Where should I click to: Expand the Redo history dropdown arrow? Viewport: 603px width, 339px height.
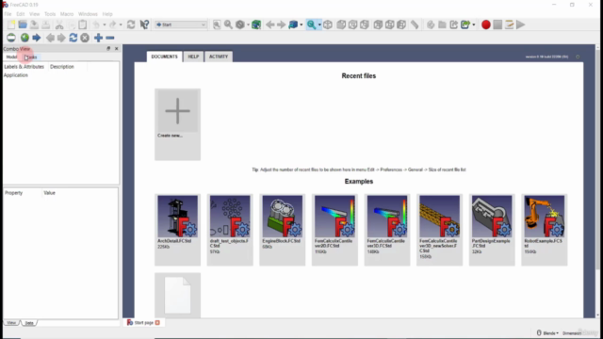point(121,24)
